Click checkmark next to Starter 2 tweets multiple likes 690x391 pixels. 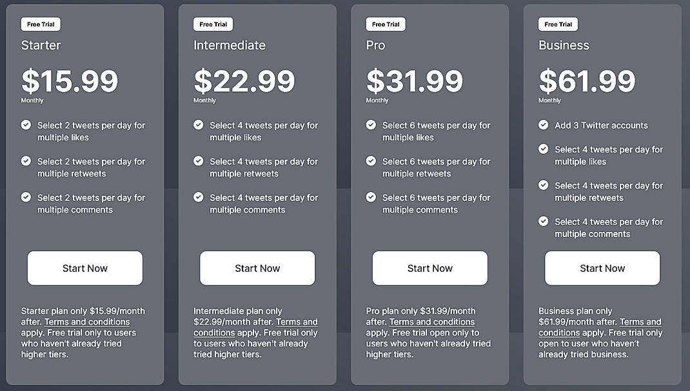click(x=26, y=125)
